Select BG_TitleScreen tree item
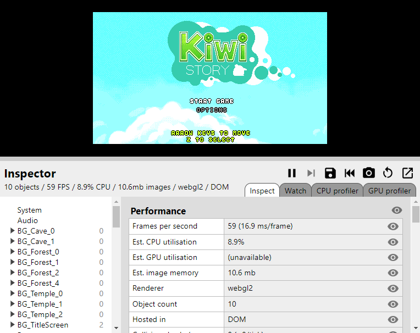Image resolution: width=420 pixels, height=333 pixels. pyautogui.click(x=43, y=325)
